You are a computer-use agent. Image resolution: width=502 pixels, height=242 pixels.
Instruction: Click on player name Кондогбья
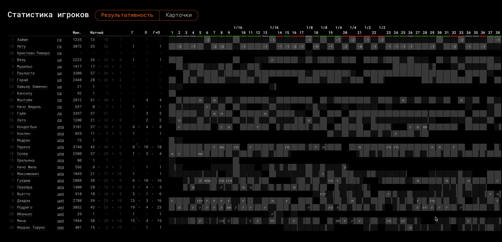tap(27, 127)
